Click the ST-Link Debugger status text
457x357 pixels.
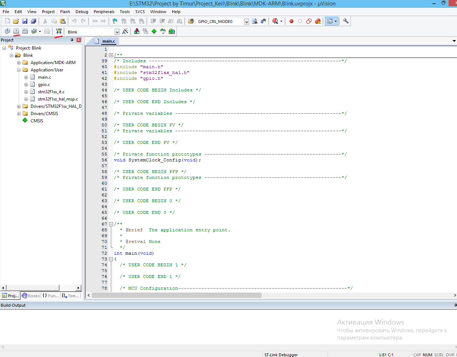pyautogui.click(x=281, y=354)
